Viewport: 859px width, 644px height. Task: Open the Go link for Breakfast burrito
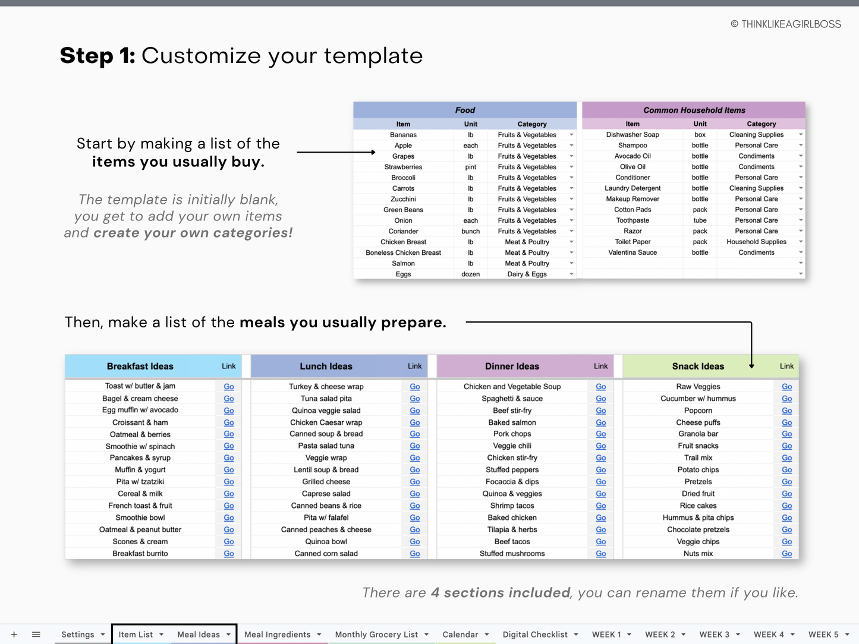tap(229, 554)
